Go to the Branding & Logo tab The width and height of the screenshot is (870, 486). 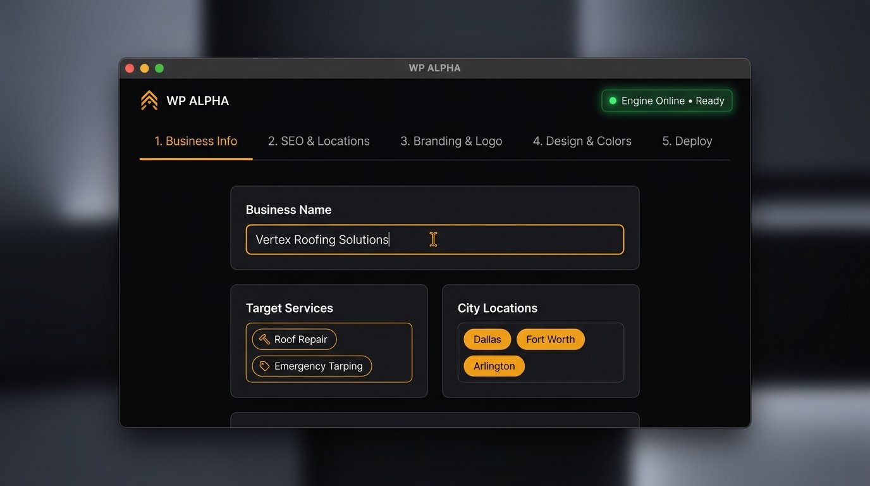point(451,141)
